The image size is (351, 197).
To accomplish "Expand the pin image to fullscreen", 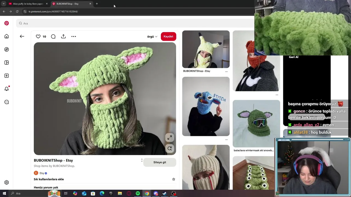I will click(170, 138).
